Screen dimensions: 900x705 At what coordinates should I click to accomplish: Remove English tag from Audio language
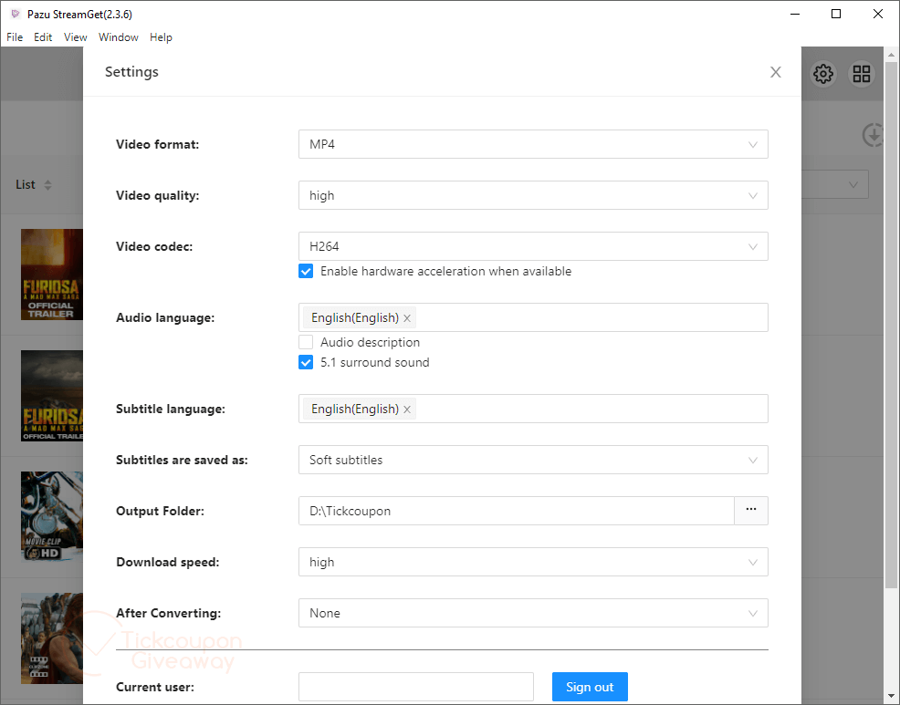(407, 318)
